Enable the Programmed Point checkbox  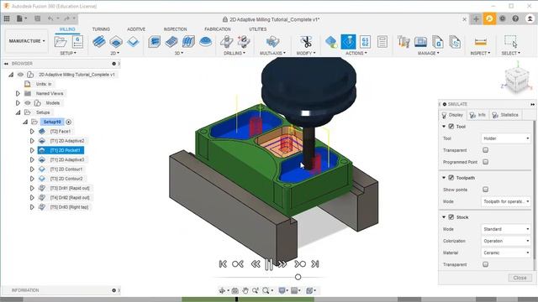pos(486,162)
